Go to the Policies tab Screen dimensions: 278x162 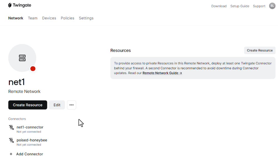point(67,18)
